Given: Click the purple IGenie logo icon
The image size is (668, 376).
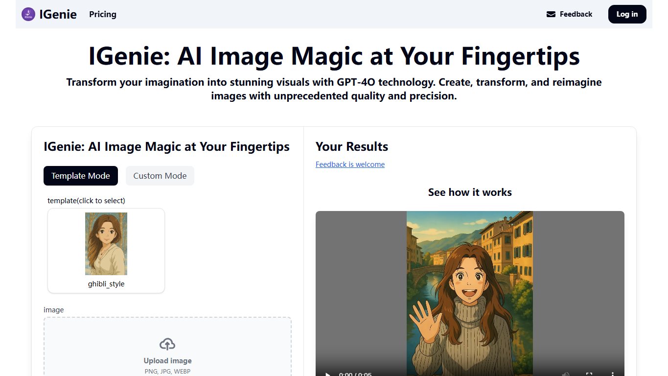Looking at the screenshot, I should click(x=28, y=14).
